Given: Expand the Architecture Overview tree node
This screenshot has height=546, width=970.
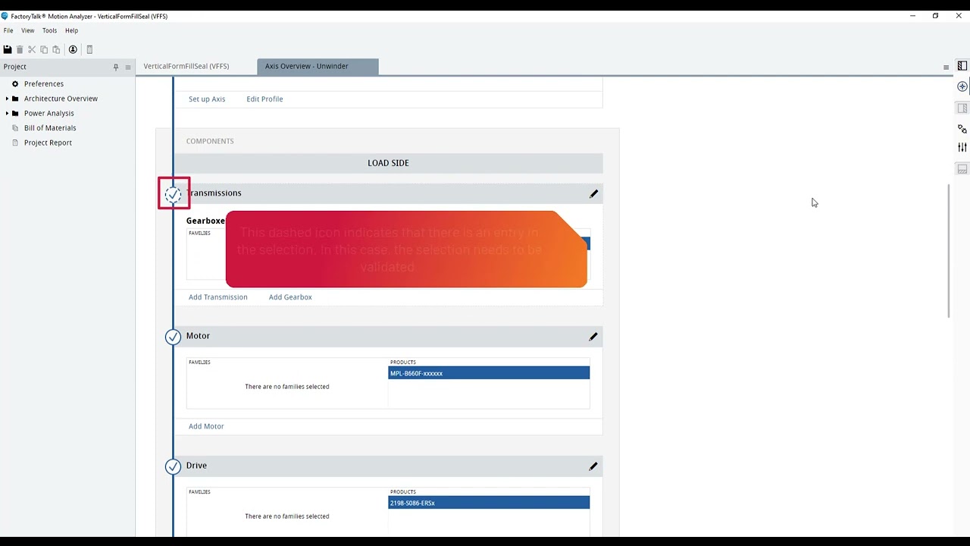Looking at the screenshot, I should coord(7,99).
